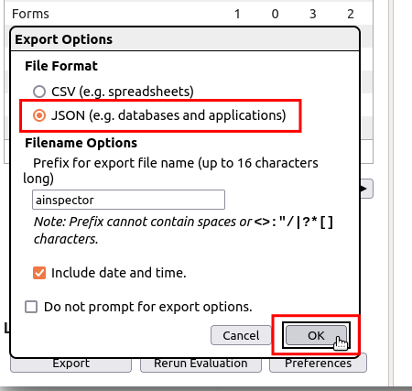Click the right arrow button beside dialog
The width and height of the screenshot is (412, 391).
tap(366, 189)
